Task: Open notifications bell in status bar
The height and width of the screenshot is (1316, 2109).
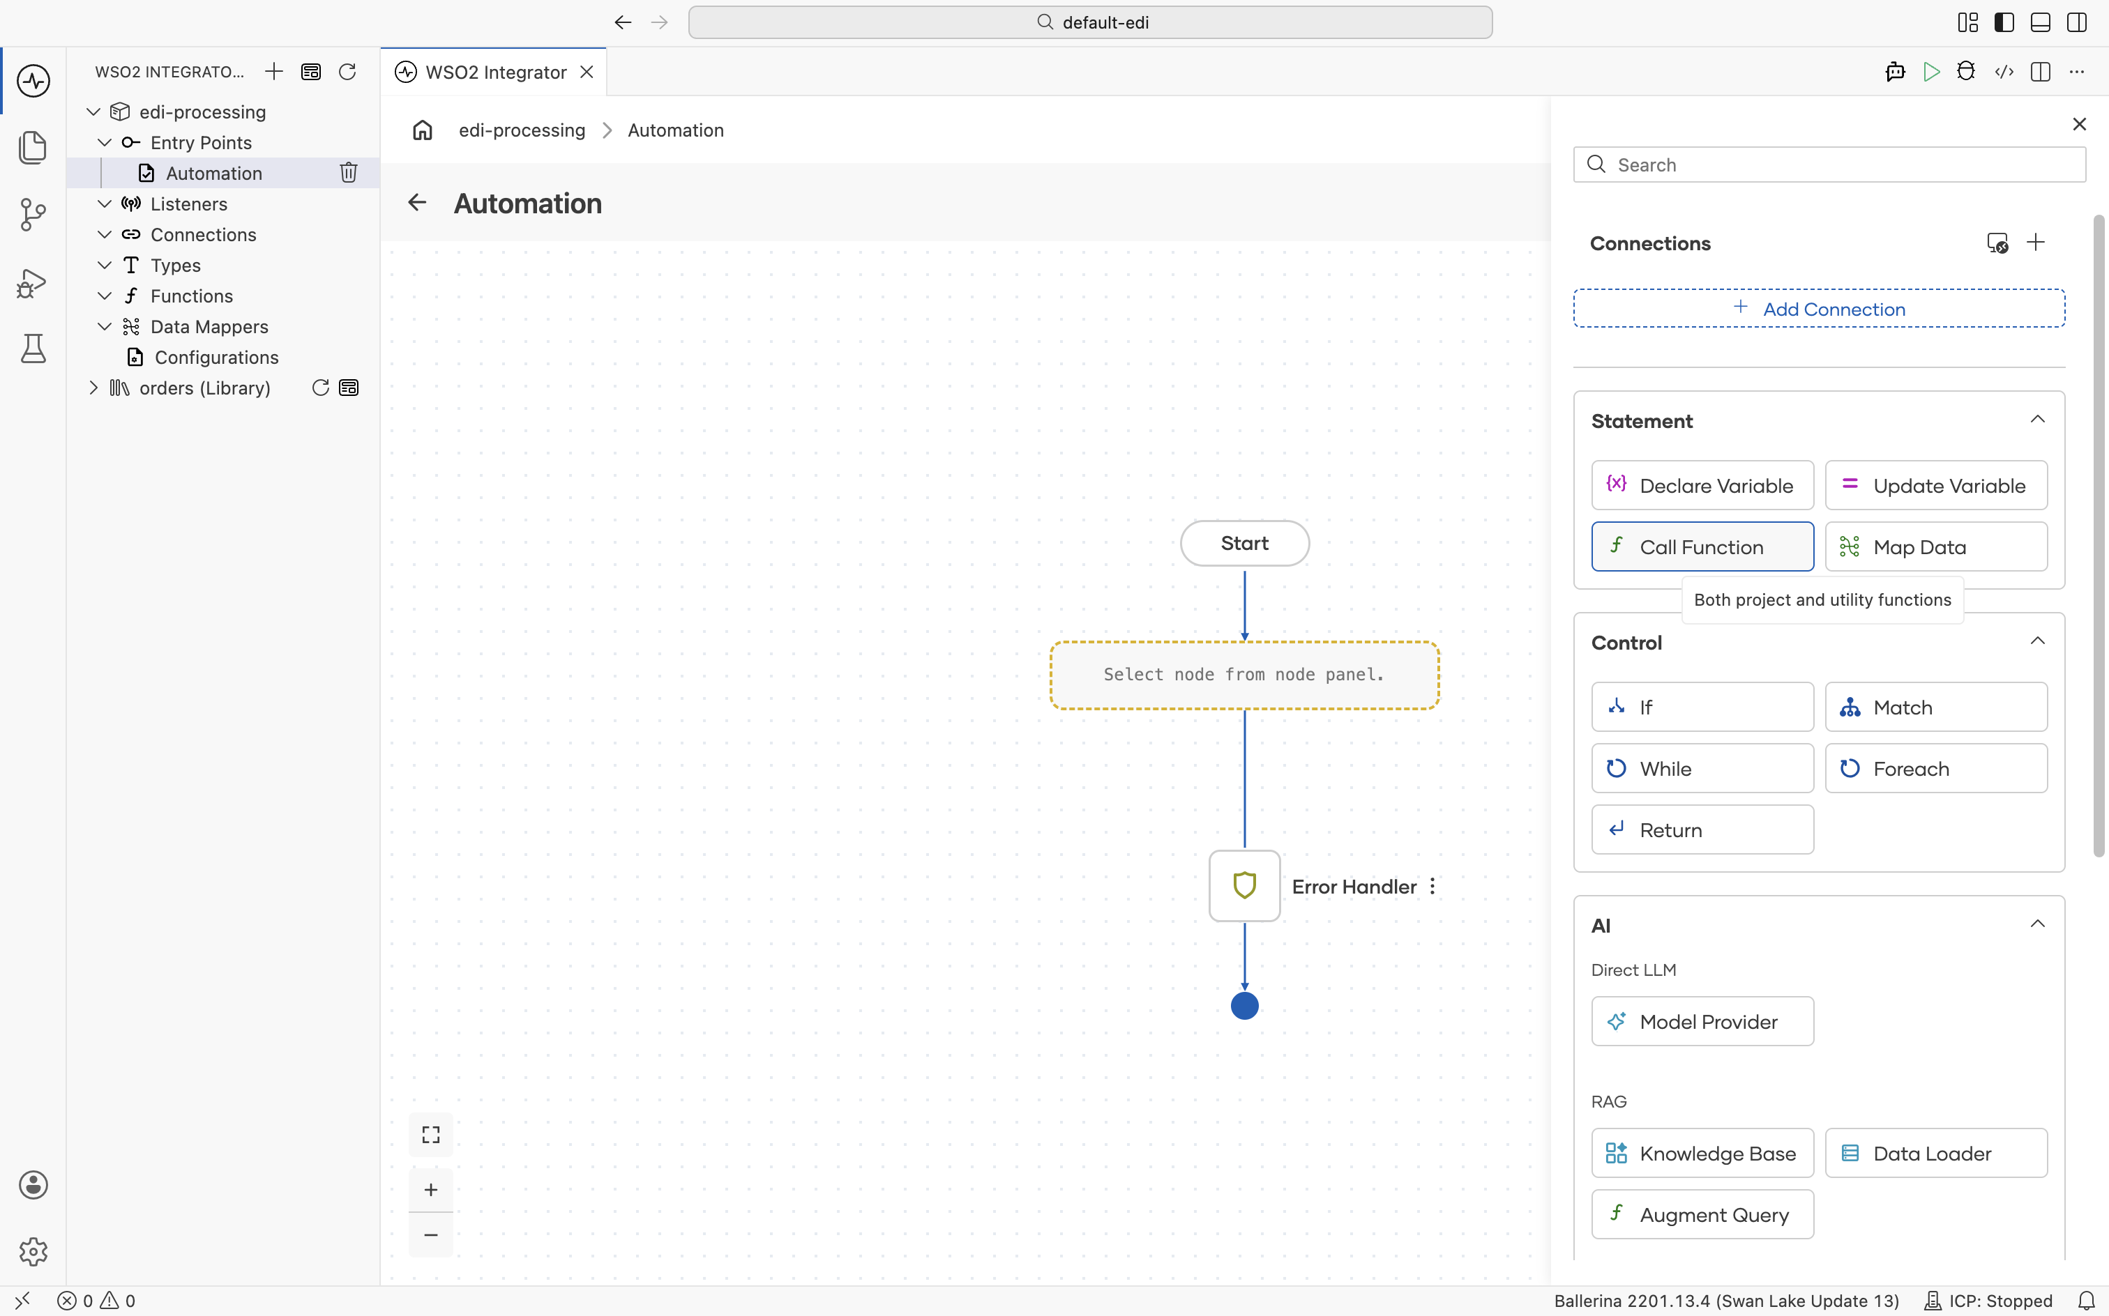Action: [x=2087, y=1301]
